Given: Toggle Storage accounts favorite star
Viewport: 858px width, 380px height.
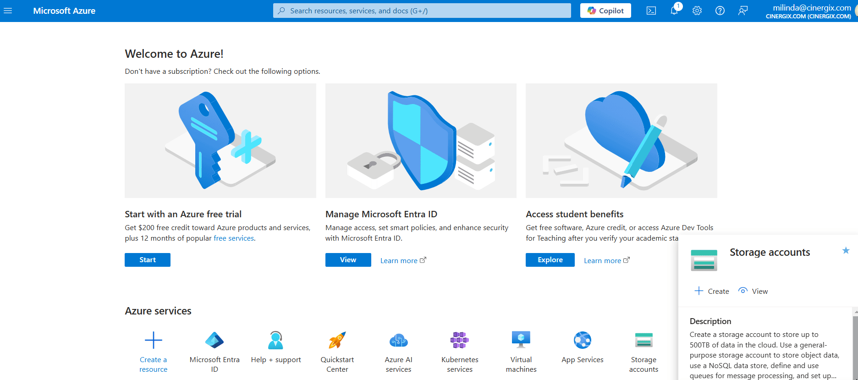Looking at the screenshot, I should [x=846, y=250].
